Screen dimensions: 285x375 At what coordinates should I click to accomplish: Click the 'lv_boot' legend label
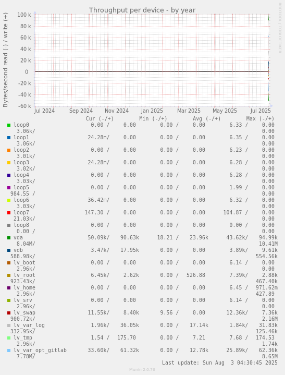tap(24, 262)
